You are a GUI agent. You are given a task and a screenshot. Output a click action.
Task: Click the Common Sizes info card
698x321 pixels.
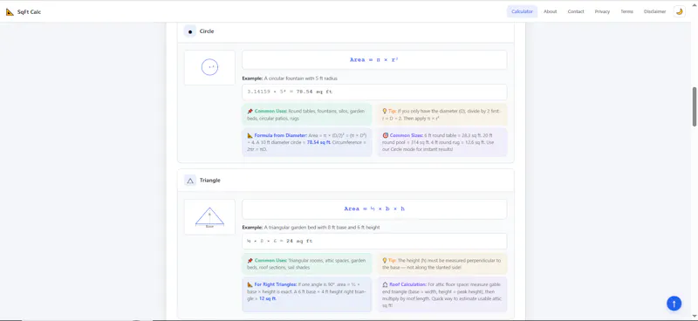[x=442, y=142]
